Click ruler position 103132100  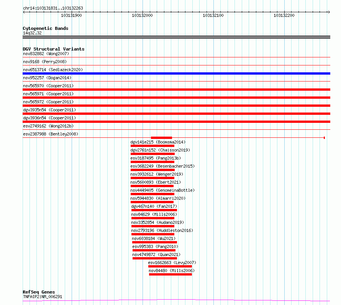tap(213, 15)
